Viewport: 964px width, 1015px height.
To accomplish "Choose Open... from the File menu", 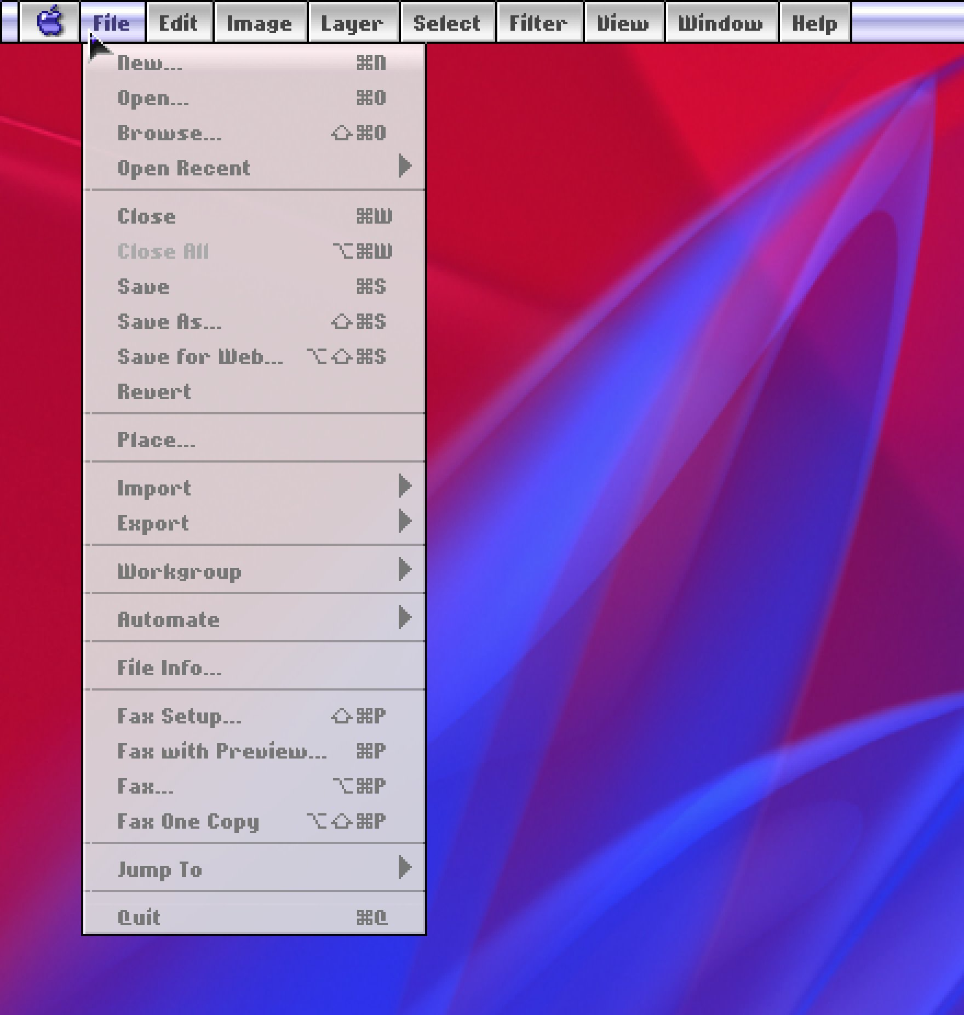I will coord(255,98).
